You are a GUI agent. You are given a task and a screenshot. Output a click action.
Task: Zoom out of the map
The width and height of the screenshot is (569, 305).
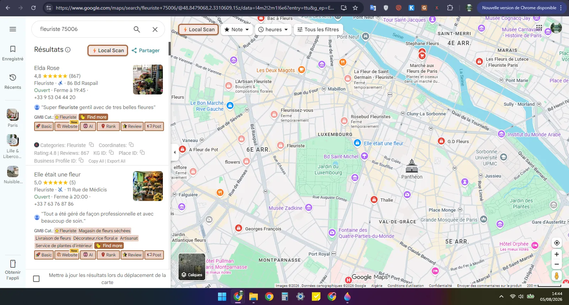click(557, 264)
